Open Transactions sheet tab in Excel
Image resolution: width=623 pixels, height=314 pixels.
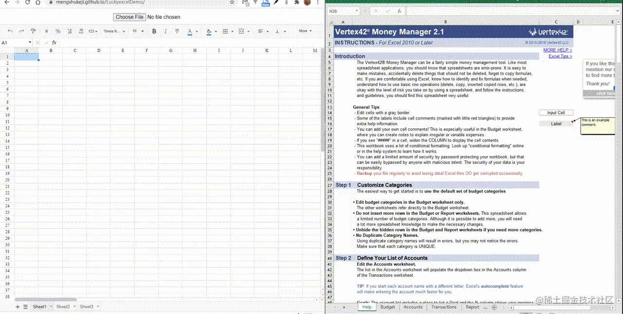coord(444,307)
